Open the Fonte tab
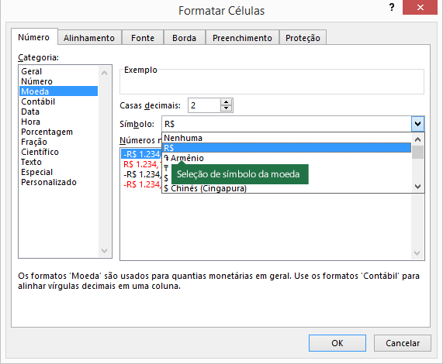 pyautogui.click(x=143, y=38)
